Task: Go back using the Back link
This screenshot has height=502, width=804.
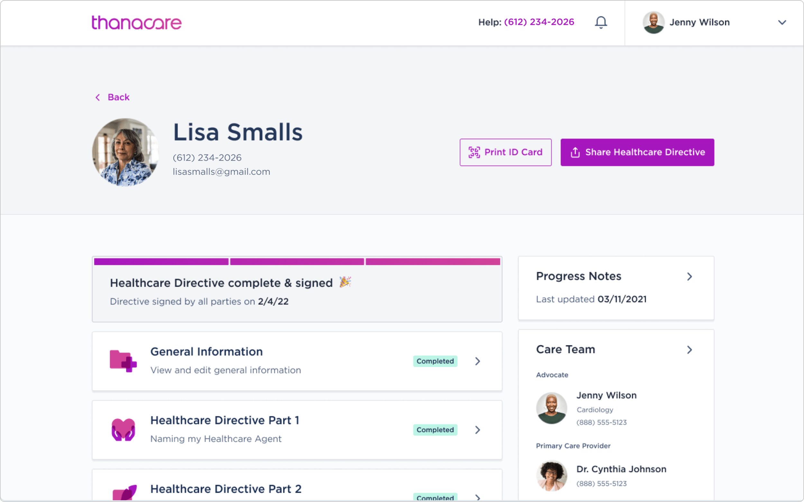Action: pos(118,97)
